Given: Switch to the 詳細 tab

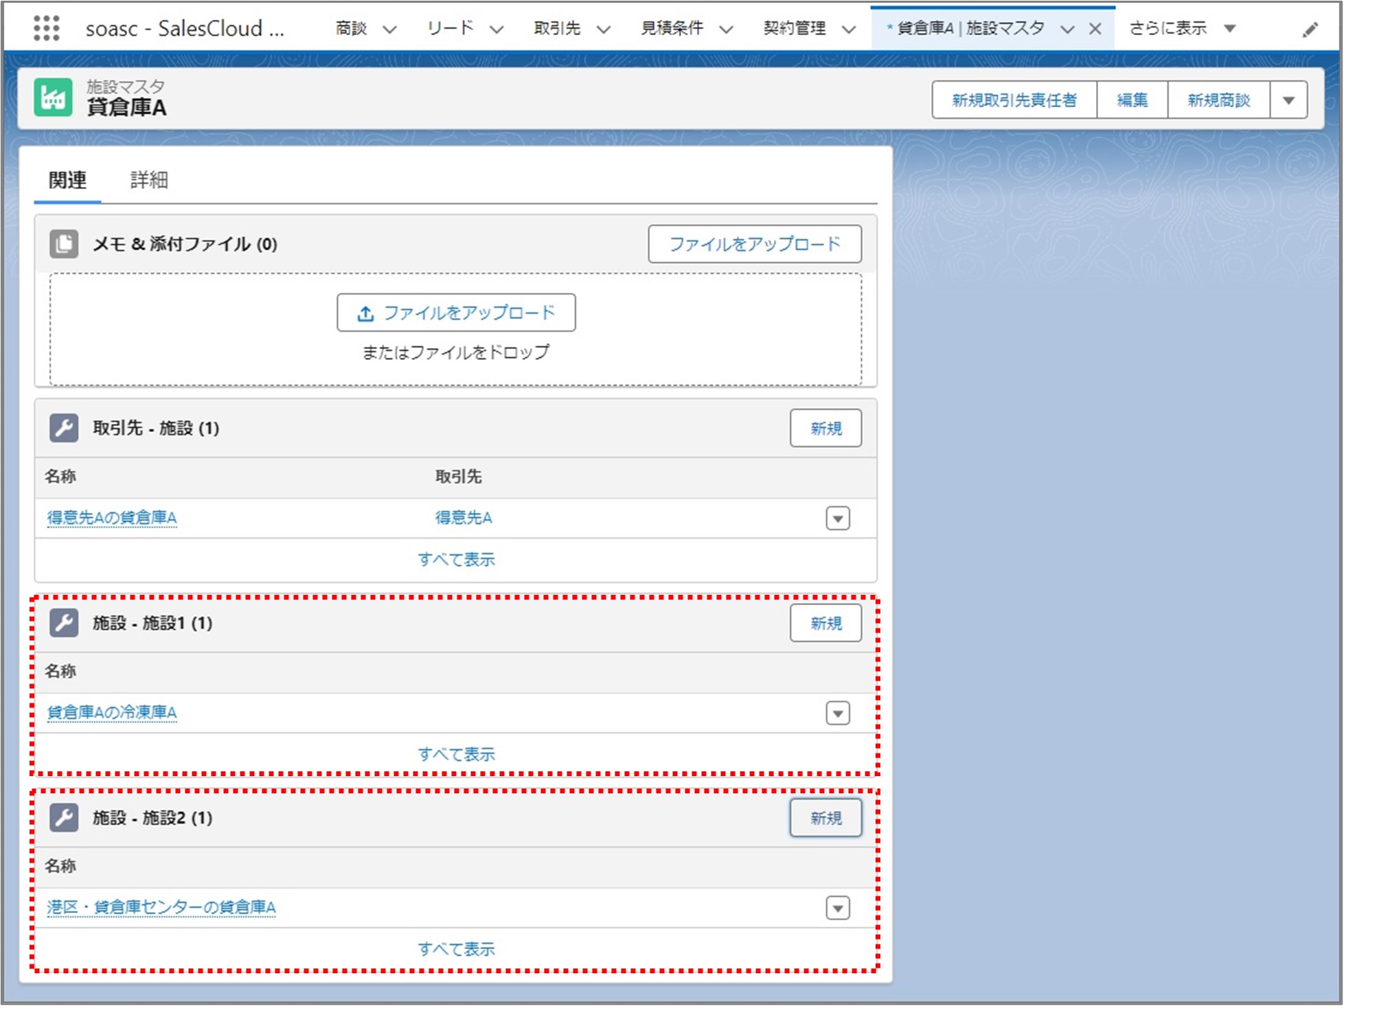Looking at the screenshot, I should pos(149,180).
